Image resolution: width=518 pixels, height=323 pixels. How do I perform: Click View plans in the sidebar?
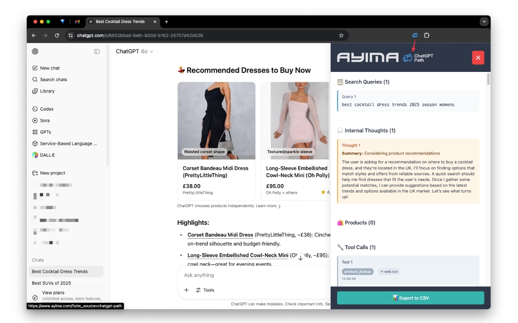point(53,293)
